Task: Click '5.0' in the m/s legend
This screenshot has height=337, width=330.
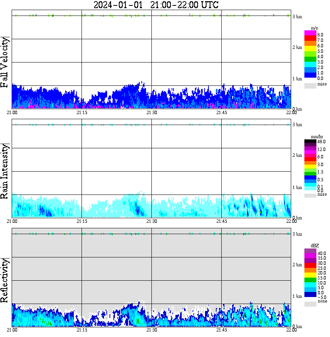Action: pos(320,51)
